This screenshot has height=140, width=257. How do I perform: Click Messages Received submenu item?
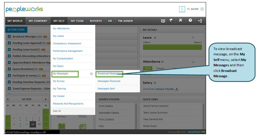click(109, 81)
